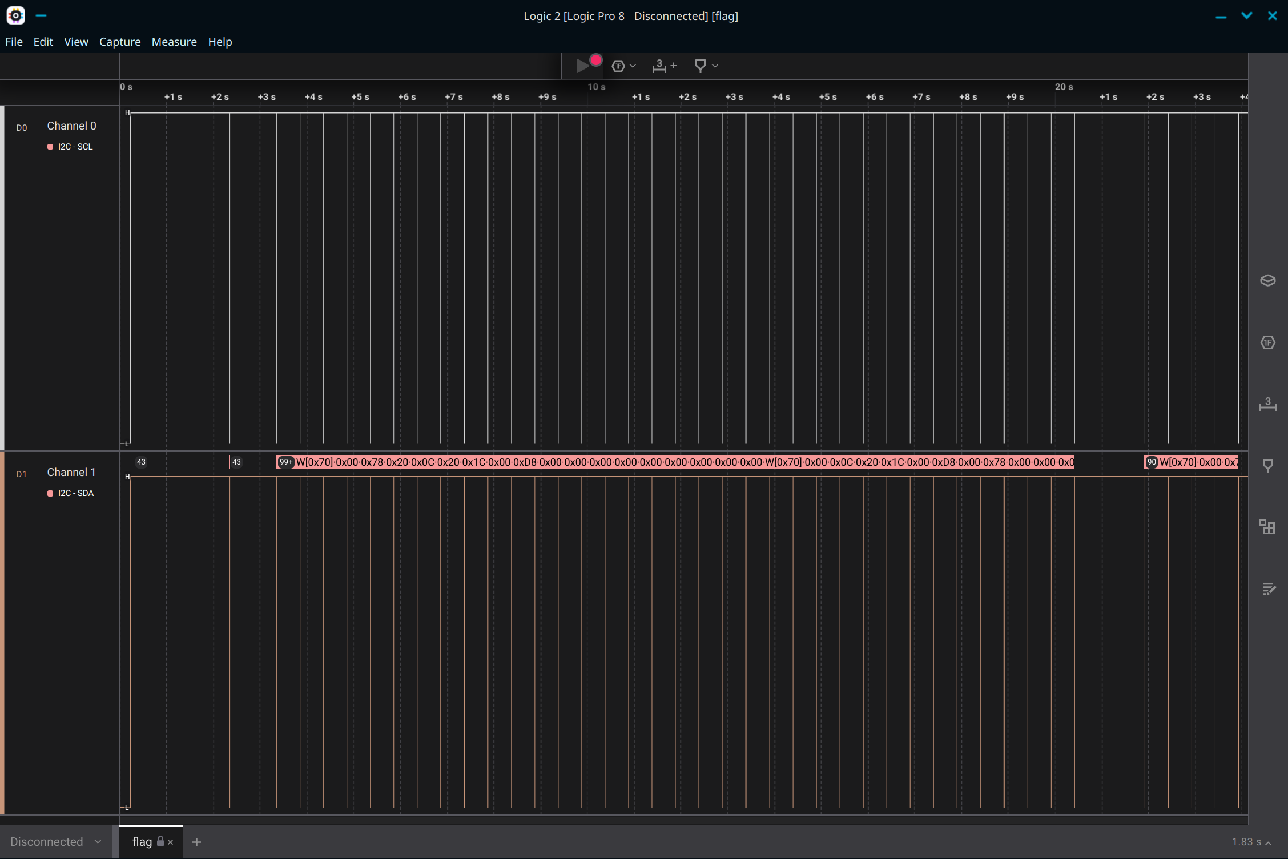Close the flag capture tab
The image size is (1288, 859).
[170, 842]
